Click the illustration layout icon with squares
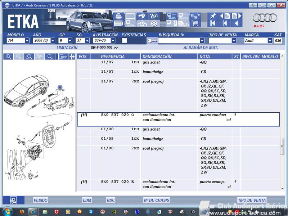The image size is (288, 216). pos(64,57)
